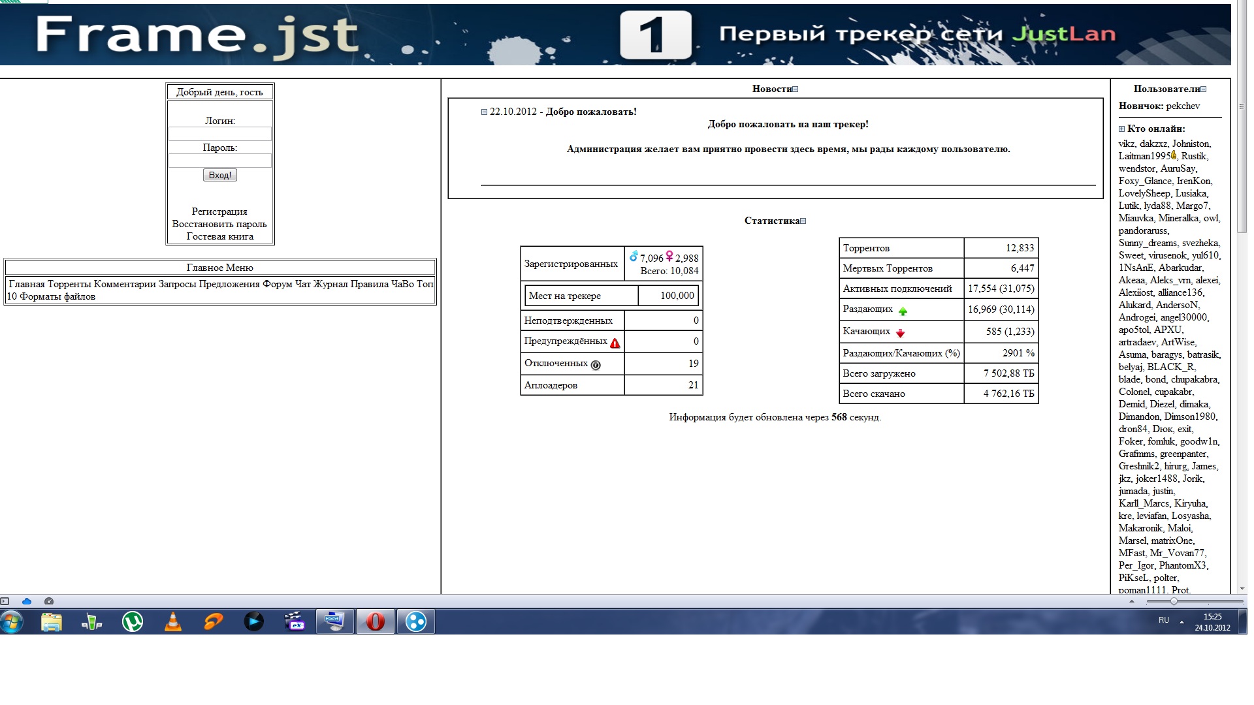The height and width of the screenshot is (705, 1254).
Task: Open Торренты in the main menu
Action: pos(69,284)
